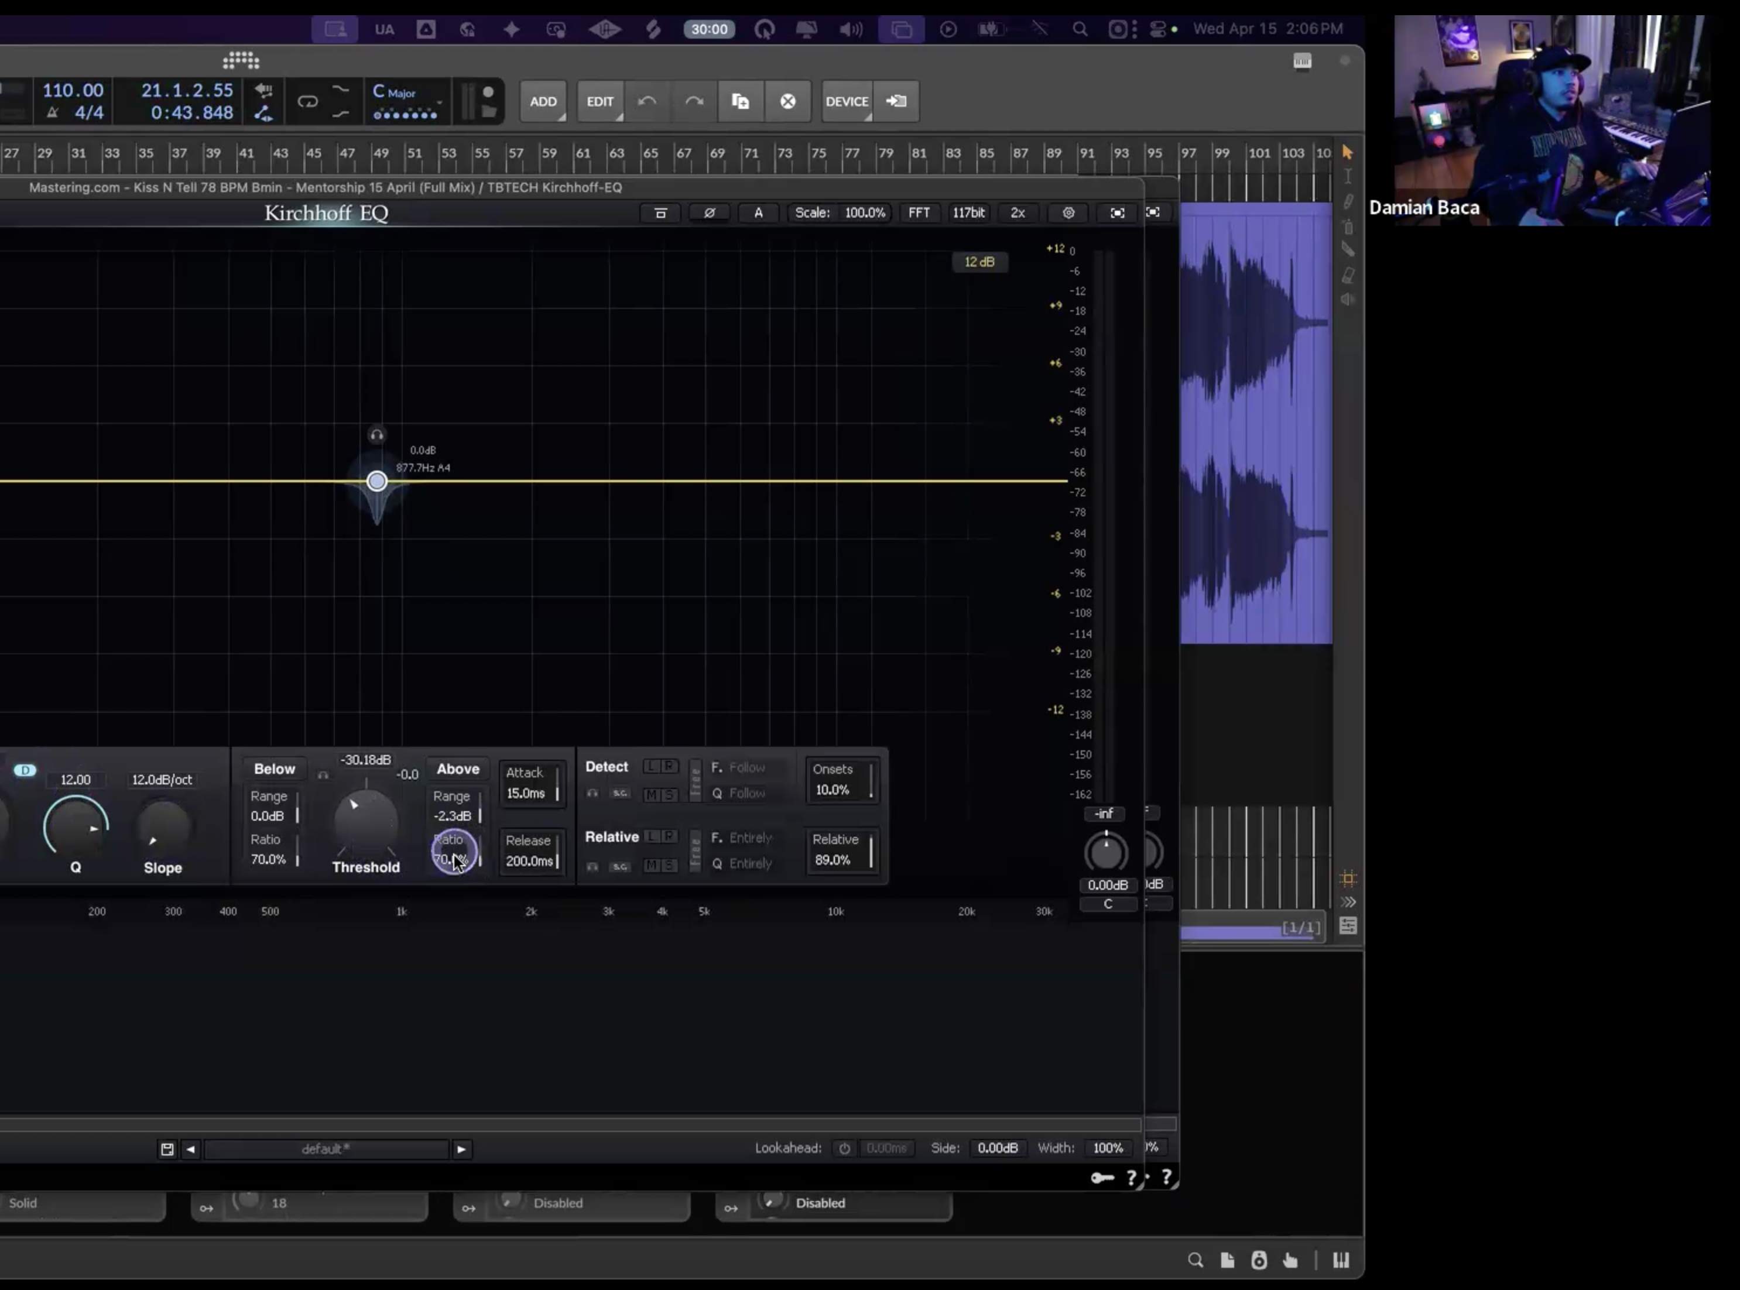This screenshot has height=1290, width=1740.
Task: Toggle the loop icon in the transport
Action: pyautogui.click(x=308, y=101)
